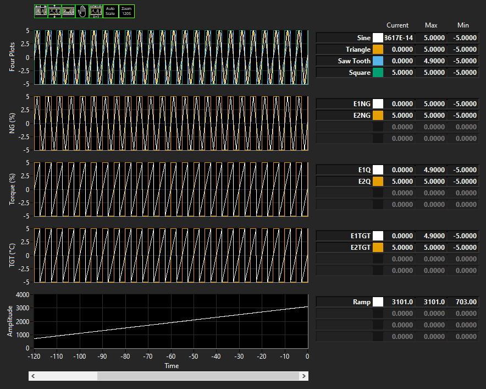Click the NG (%) axis label
The width and height of the screenshot is (486, 389).
point(12,123)
